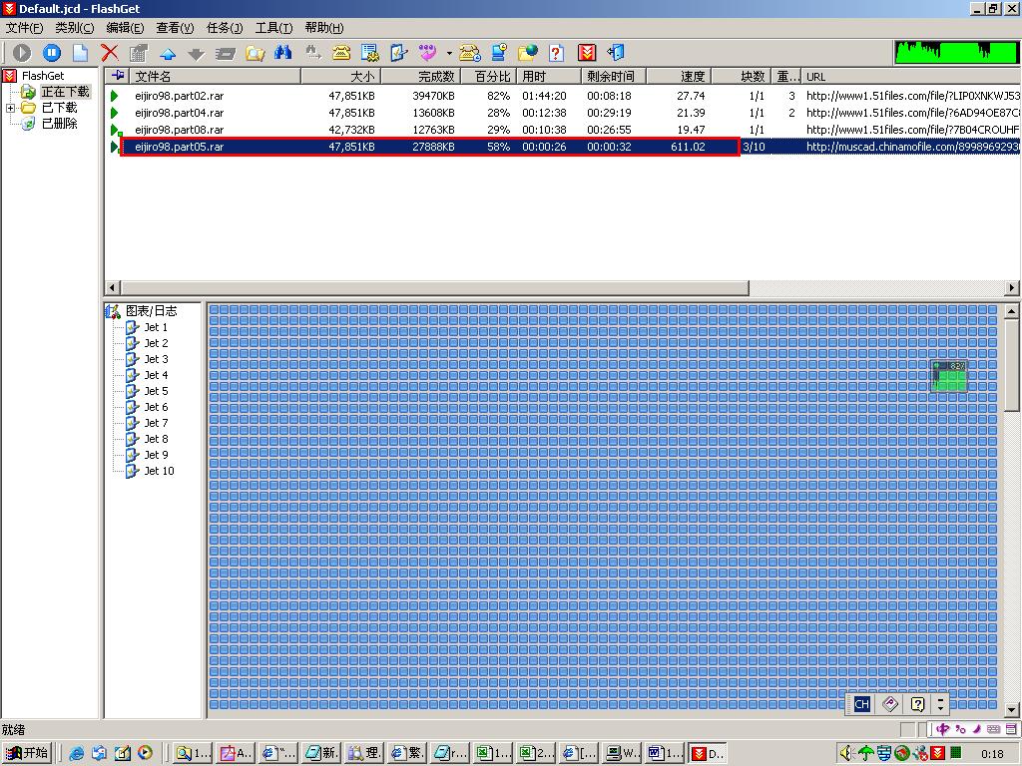This screenshot has height=766, width=1022.
Task: Click the horizontal scrollbar right arrow
Action: pyautogui.click(x=1012, y=287)
